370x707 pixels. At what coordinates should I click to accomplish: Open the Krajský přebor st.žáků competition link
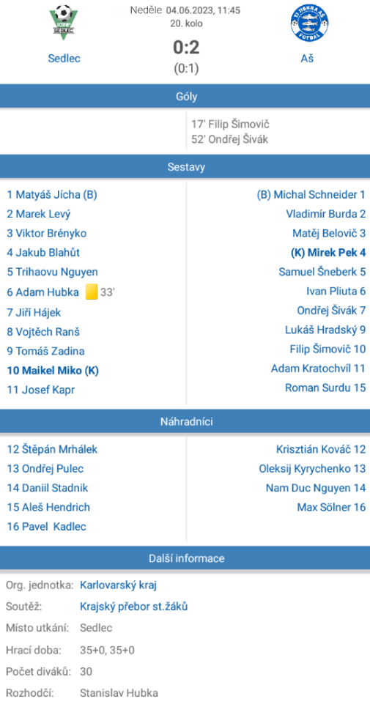tap(133, 607)
